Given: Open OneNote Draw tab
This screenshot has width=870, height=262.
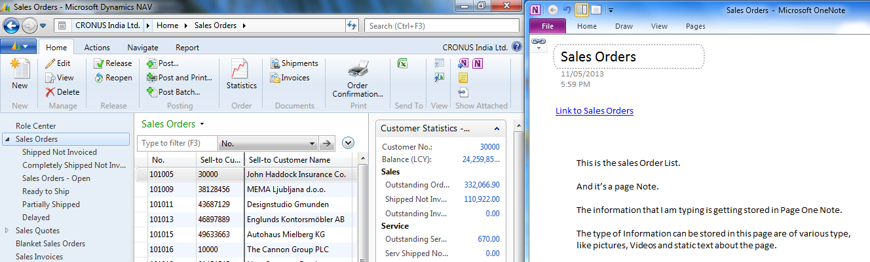Looking at the screenshot, I should pos(624,26).
